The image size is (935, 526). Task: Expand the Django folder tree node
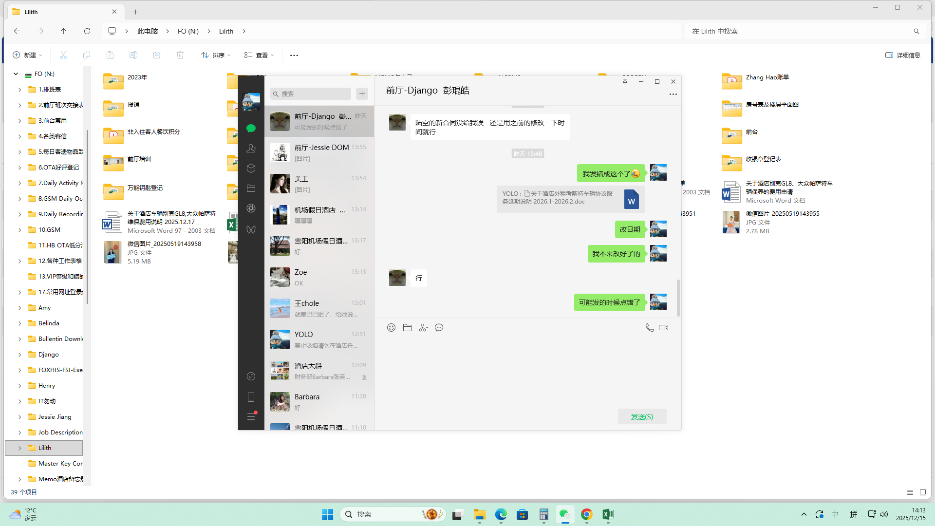19,355
